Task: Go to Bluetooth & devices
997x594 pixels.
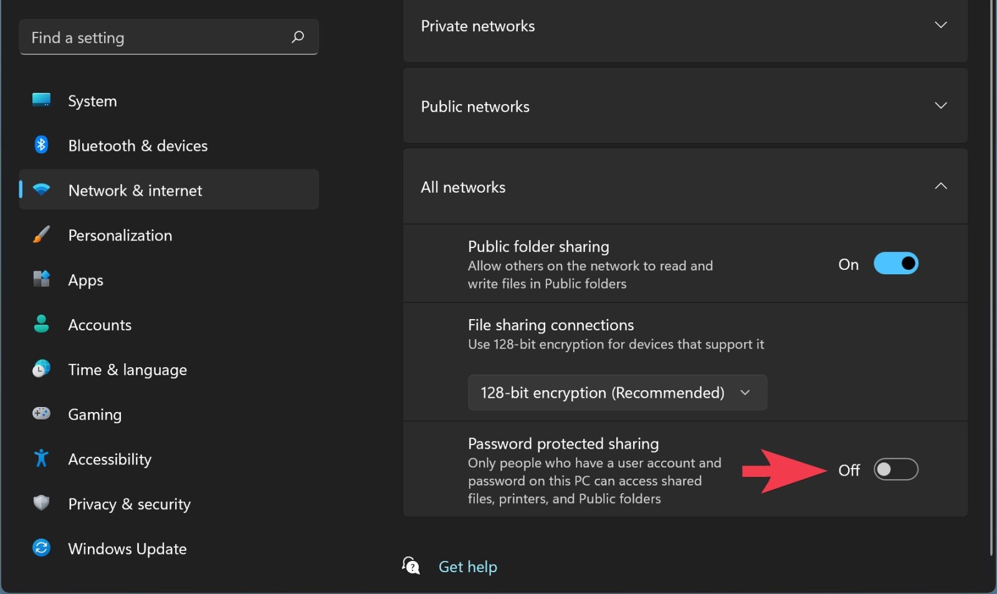Action: click(x=169, y=145)
